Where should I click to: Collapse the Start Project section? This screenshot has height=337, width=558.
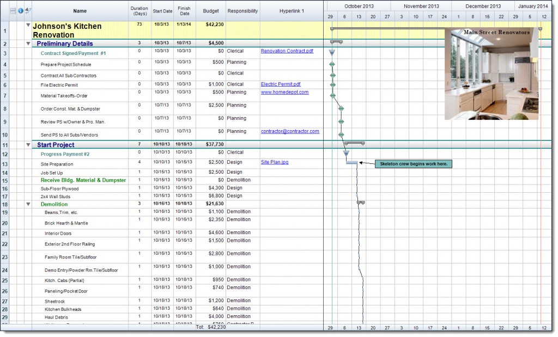click(27, 145)
